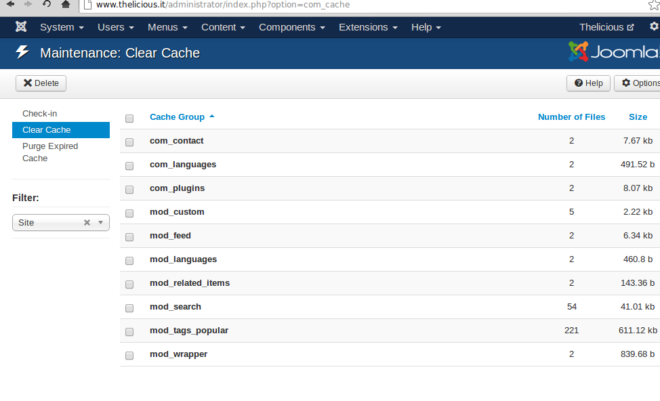This screenshot has width=660, height=401.
Task: Check the mod_wrapper row checkbox
Action: point(129,356)
